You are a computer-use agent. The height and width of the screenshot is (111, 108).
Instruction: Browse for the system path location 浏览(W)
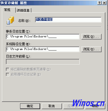tap(91, 49)
